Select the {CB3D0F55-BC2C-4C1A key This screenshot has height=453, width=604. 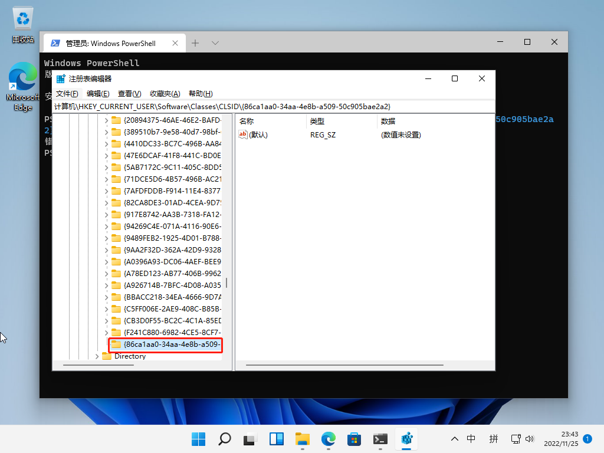(x=172, y=321)
